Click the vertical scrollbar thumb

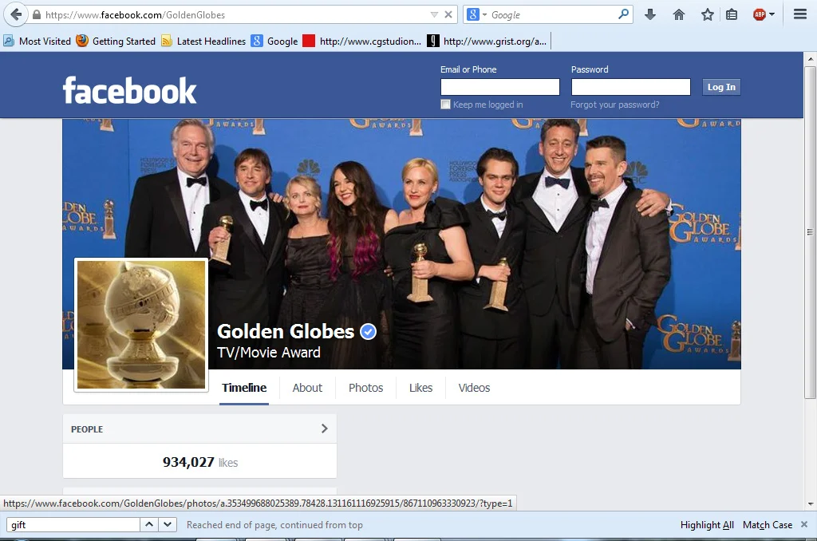point(811,232)
